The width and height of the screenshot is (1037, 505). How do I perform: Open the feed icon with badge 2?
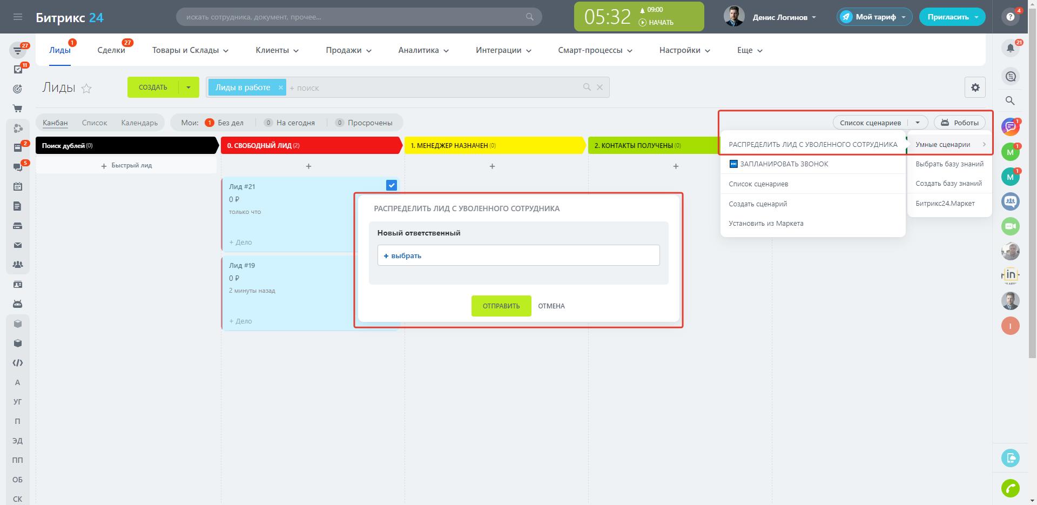click(x=17, y=147)
